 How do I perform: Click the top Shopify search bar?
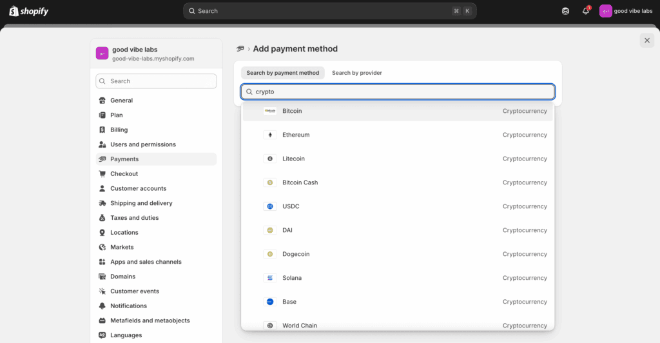329,11
